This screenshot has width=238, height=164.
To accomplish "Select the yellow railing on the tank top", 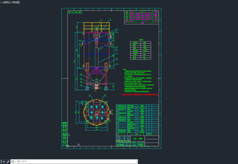I will [97, 27].
